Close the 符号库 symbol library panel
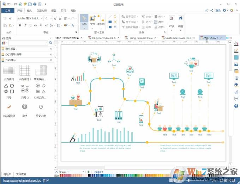This screenshot has height=184, width=240. tap(50, 38)
